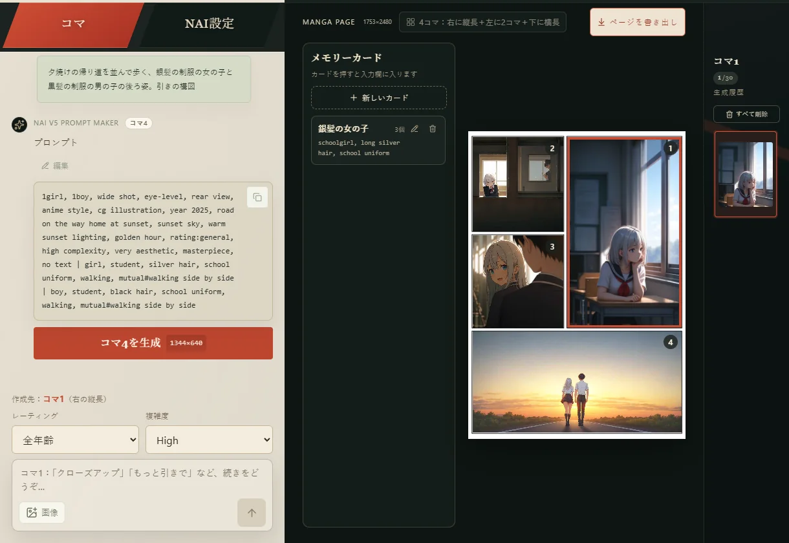The width and height of the screenshot is (789, 543).
Task: Click the プロンプト label
Action: coord(56,142)
